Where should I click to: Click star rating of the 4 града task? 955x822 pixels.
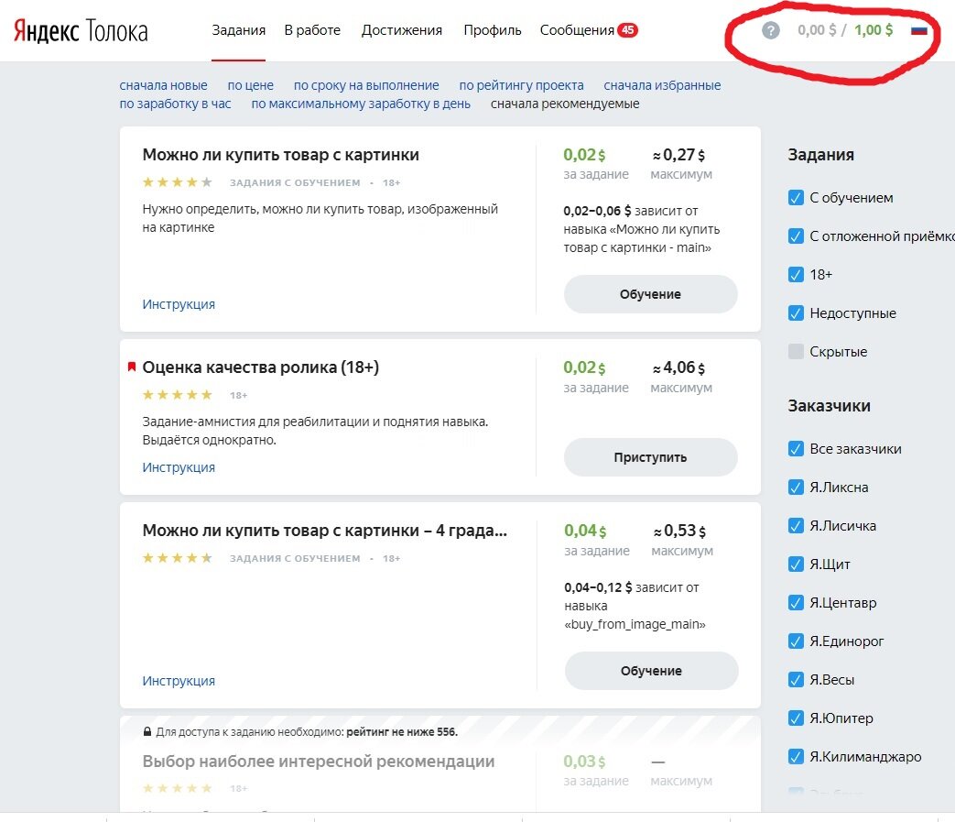pos(178,558)
